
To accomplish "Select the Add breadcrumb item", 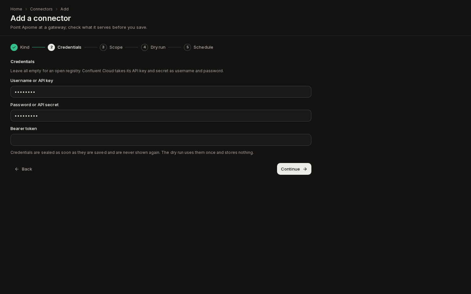I will [x=64, y=9].
